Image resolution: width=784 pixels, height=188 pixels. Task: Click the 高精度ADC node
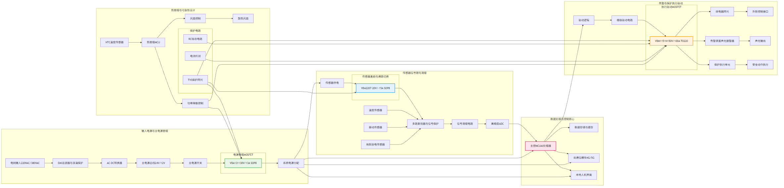point(497,124)
